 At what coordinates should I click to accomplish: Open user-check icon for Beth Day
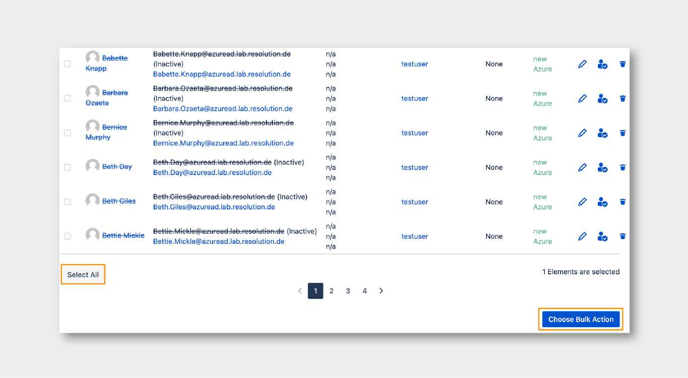click(602, 167)
